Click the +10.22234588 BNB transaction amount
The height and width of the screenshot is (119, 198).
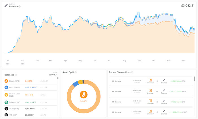point(177,92)
